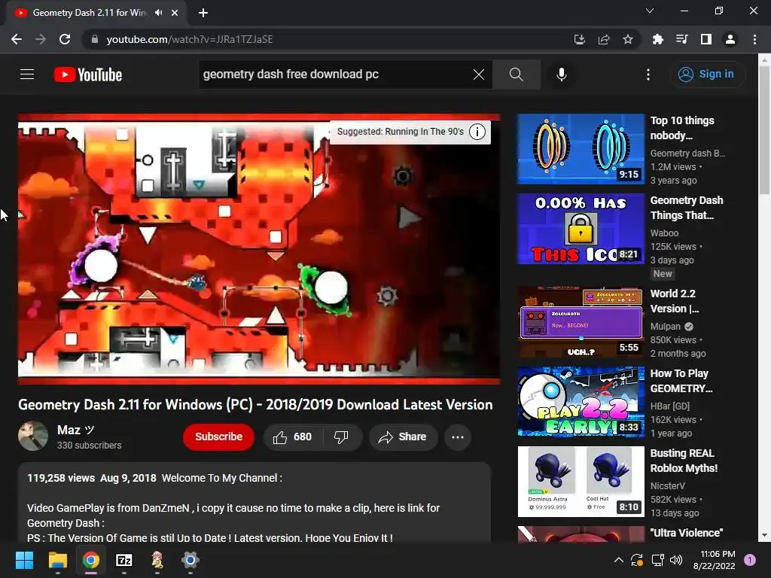Image resolution: width=771 pixels, height=578 pixels.
Task: Click the magnifier search button
Action: point(517,75)
